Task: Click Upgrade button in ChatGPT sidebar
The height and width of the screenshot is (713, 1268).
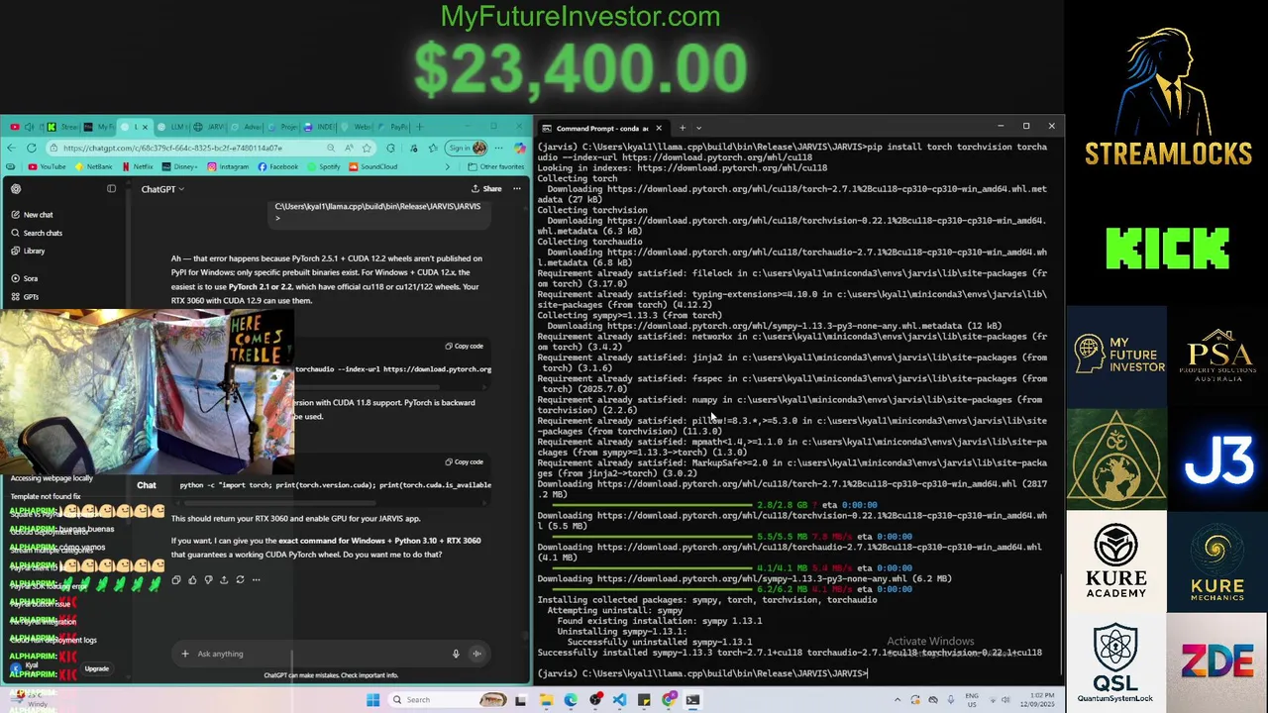Action: [96, 668]
